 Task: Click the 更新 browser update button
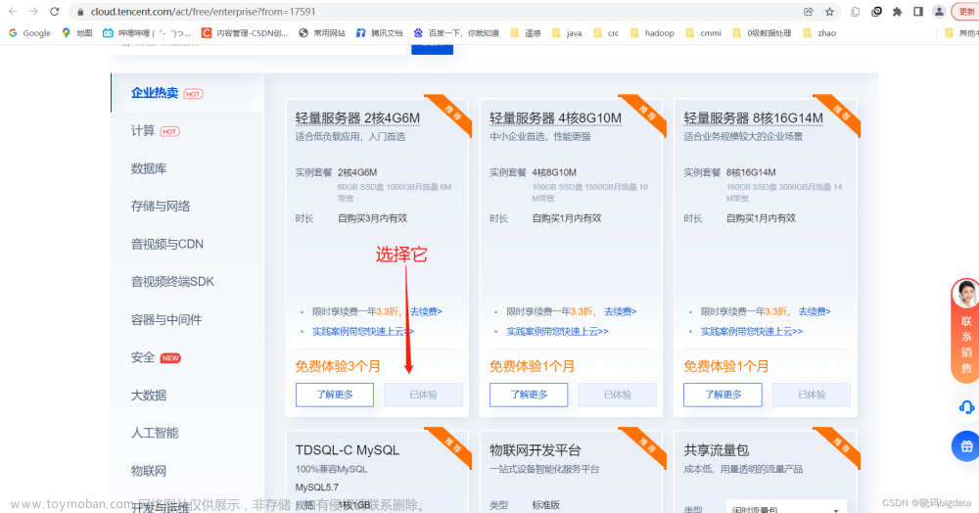pyautogui.click(x=965, y=11)
